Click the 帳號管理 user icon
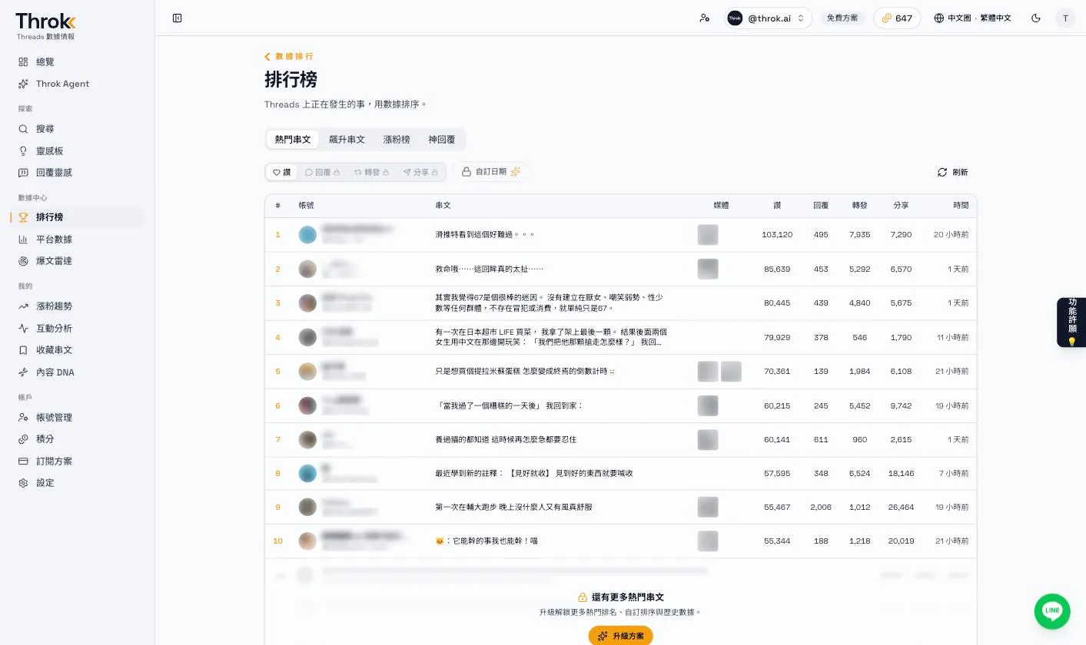This screenshot has width=1086, height=645. coord(23,418)
